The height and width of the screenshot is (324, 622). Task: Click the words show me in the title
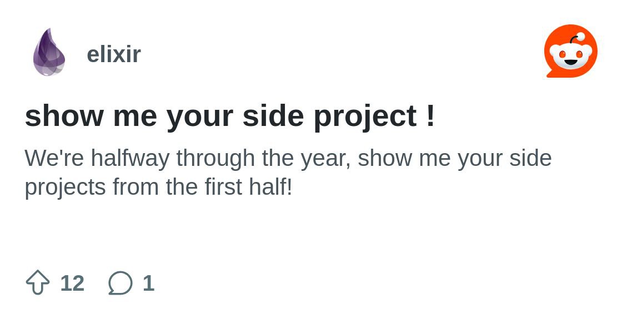[91, 116]
